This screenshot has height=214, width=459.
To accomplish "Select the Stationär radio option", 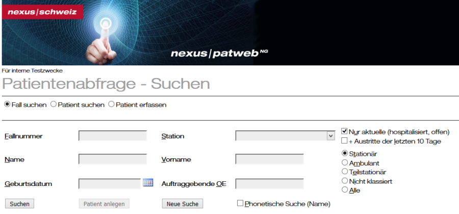I will coord(345,153).
